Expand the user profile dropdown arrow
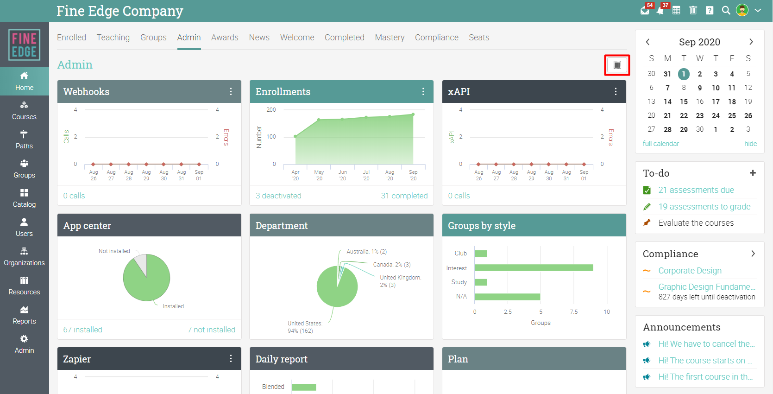 click(758, 10)
